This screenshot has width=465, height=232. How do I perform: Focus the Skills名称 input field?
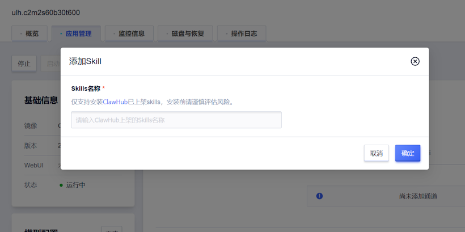[176, 120]
